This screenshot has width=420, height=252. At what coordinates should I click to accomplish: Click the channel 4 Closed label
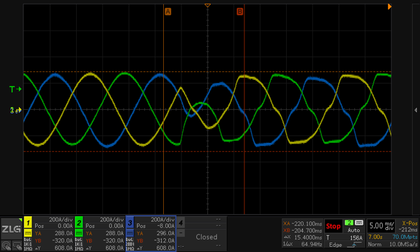pos(207,237)
